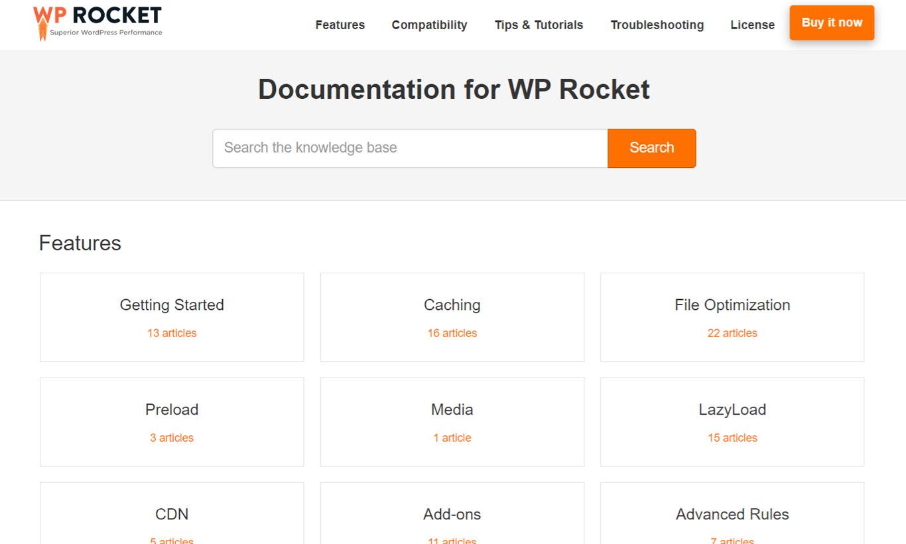This screenshot has width=906, height=544.
Task: Click the "1 article" text
Action: 452,438
